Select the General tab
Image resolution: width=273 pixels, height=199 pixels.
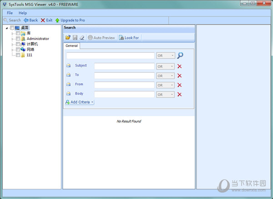point(71,46)
